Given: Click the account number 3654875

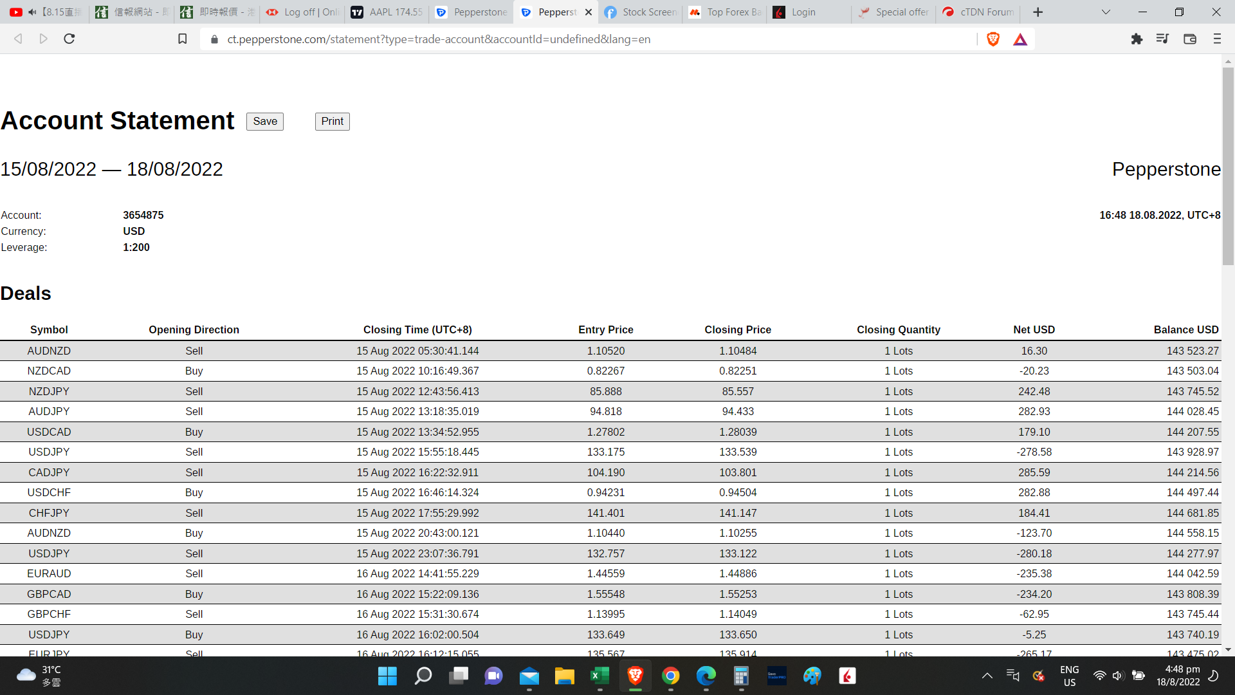Looking at the screenshot, I should point(143,215).
